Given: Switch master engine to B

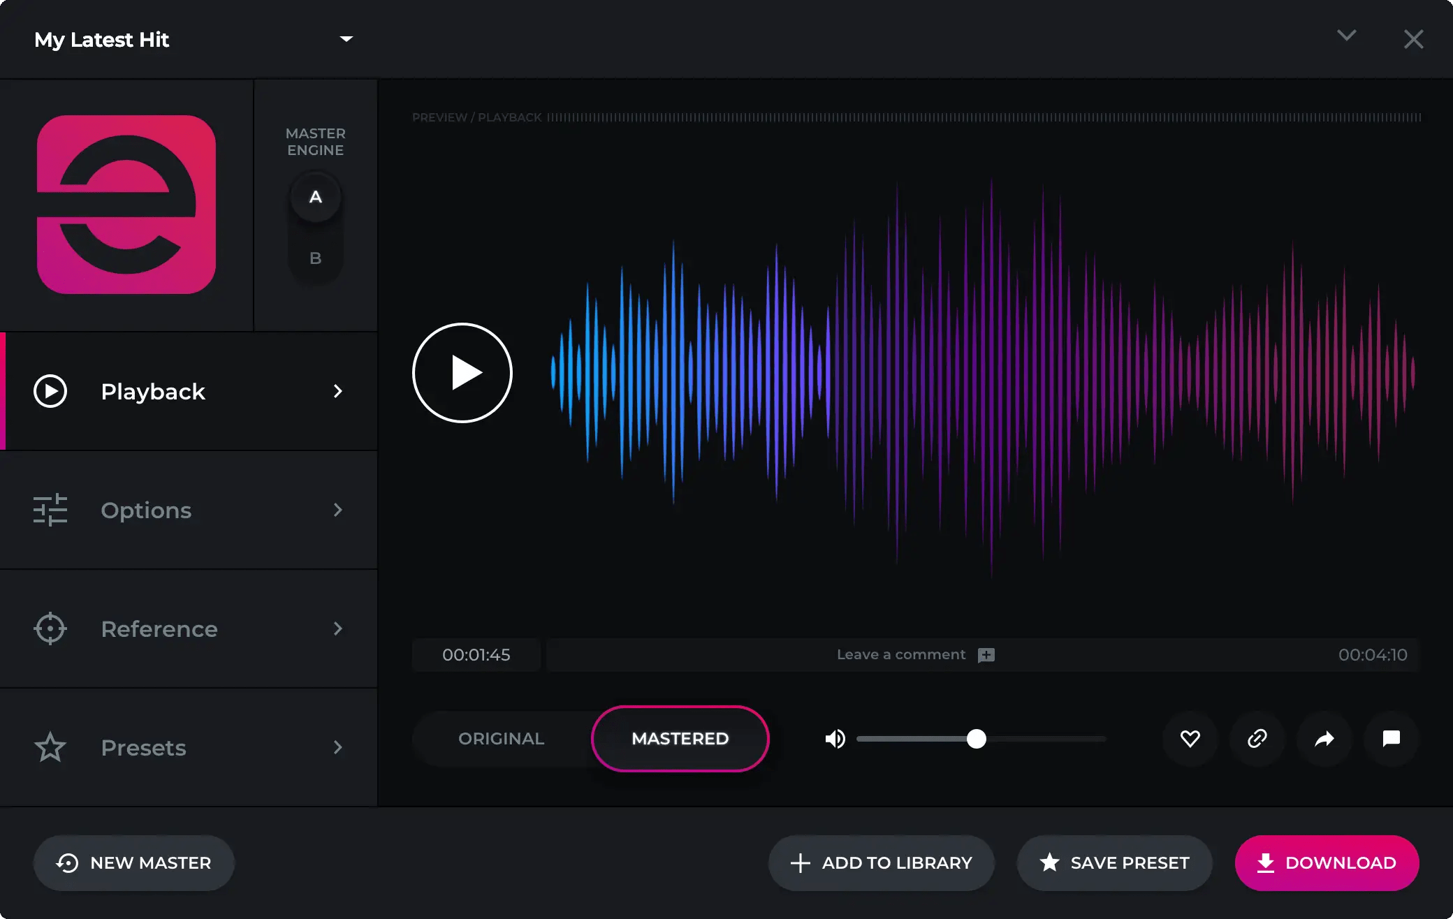Looking at the screenshot, I should pyautogui.click(x=316, y=258).
